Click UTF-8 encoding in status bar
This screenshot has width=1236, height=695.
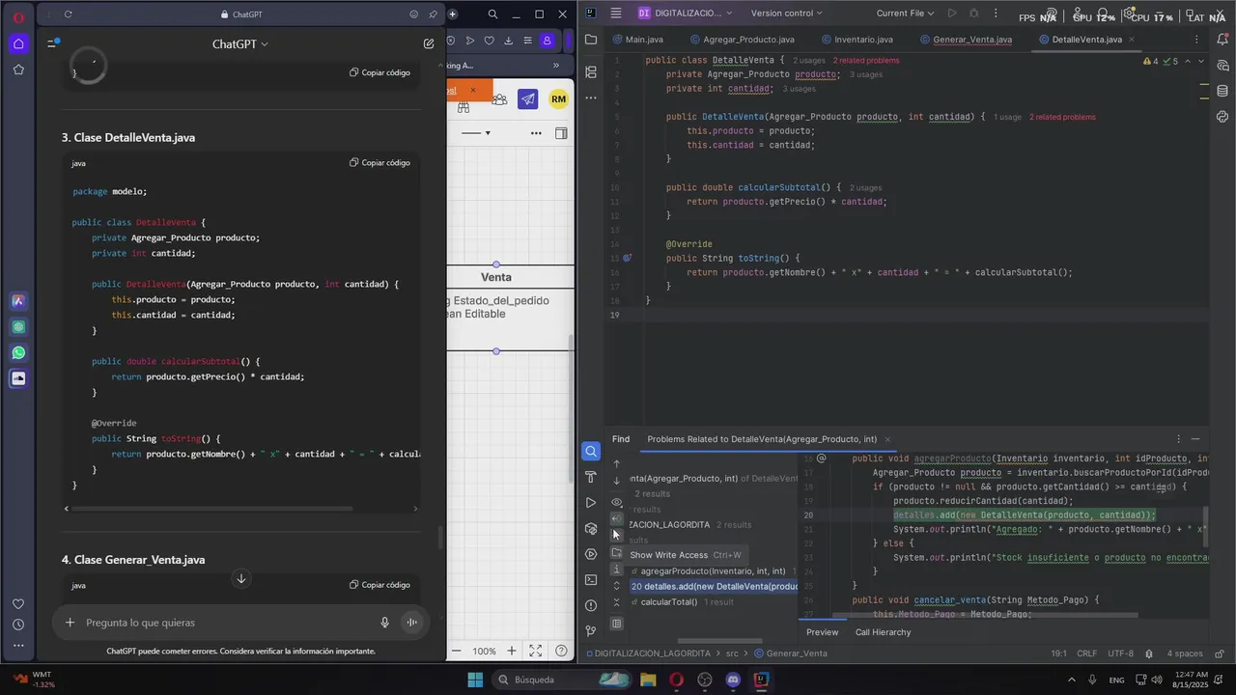coord(1121,653)
